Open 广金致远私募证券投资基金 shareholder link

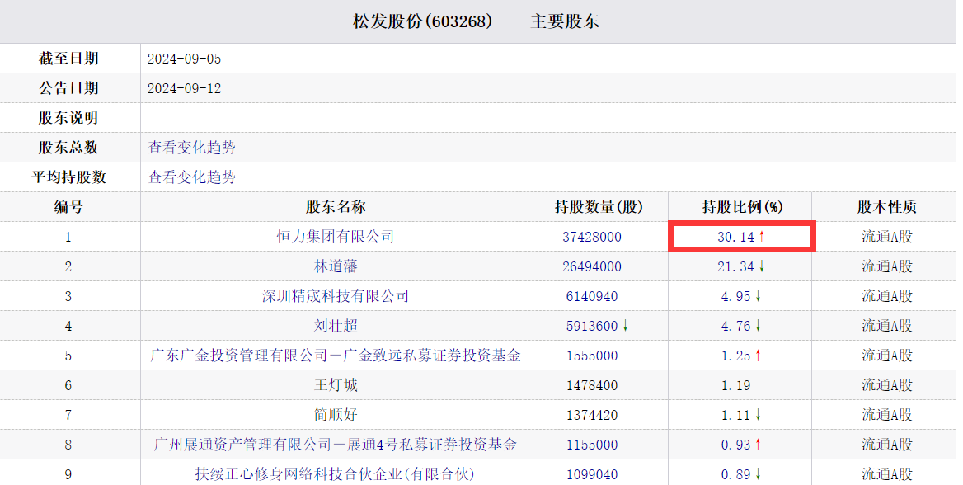pyautogui.click(x=336, y=356)
